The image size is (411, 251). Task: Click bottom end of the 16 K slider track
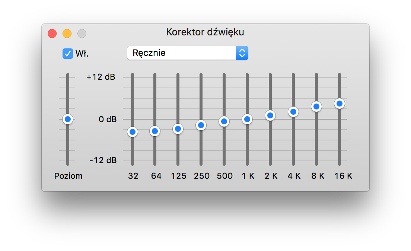[340, 163]
